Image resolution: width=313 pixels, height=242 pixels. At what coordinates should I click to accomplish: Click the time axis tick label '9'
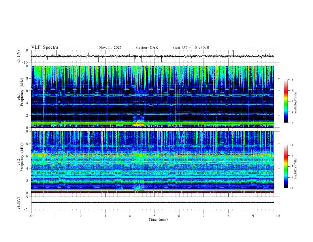[x=253, y=216]
